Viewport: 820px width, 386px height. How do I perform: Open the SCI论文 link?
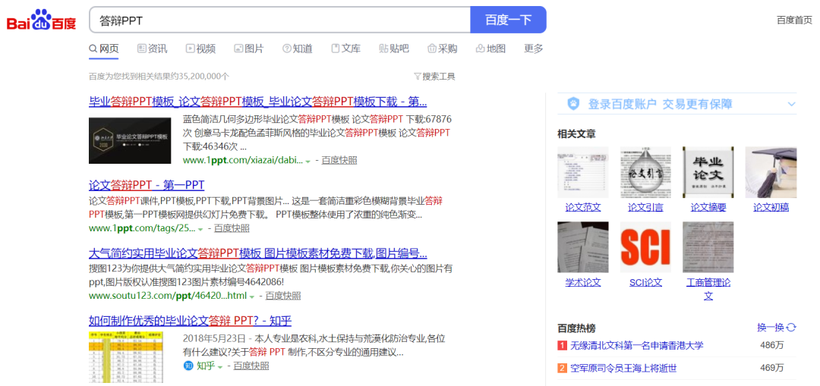(645, 283)
